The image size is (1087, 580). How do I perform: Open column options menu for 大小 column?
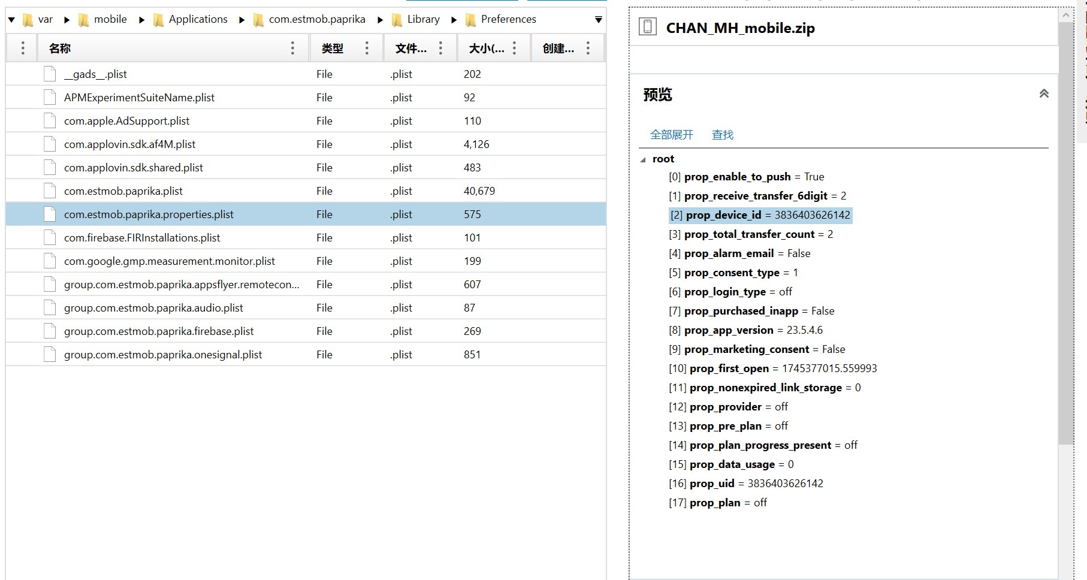pyautogui.click(x=514, y=49)
